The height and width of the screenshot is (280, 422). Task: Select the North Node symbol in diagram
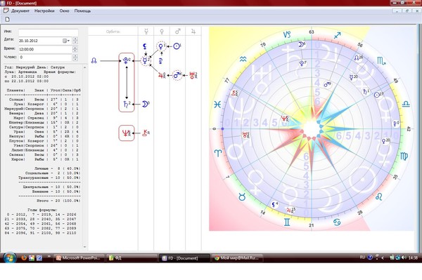coord(94,60)
